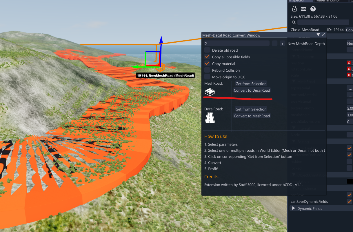This screenshot has height=232, width=353.
Task: Click the textureLength 5.00 value field
Action: (350, 108)
